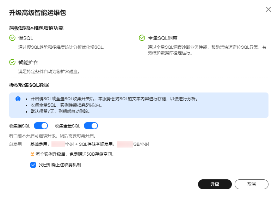Toggle the 收集慢SQL switch
The image size is (278, 197).
(41, 126)
